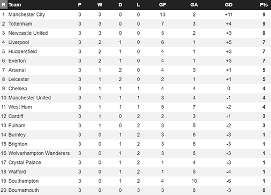
Task: Sort by the Team column header
Action: pos(14,5)
